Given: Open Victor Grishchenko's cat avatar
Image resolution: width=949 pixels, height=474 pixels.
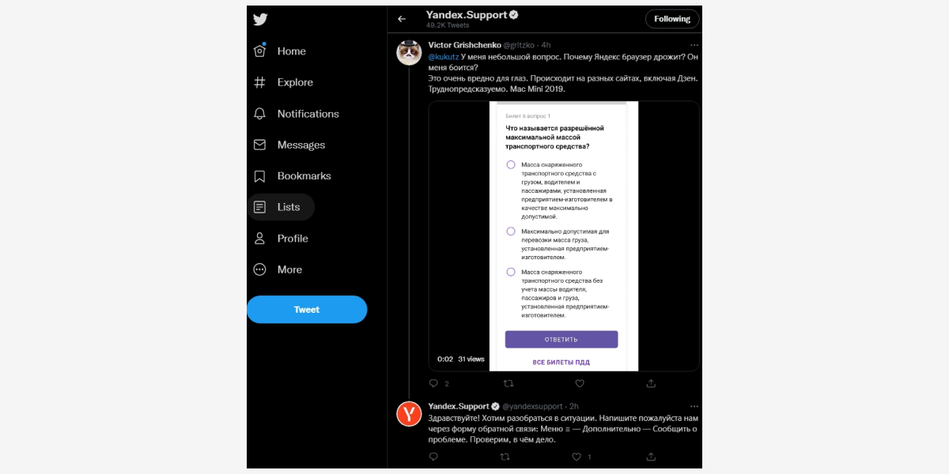Looking at the screenshot, I should [x=409, y=52].
